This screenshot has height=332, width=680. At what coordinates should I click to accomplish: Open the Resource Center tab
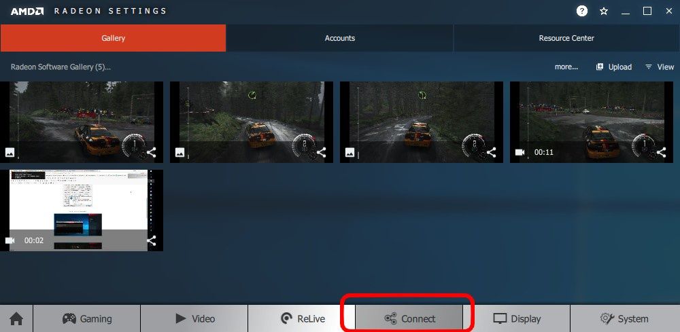point(566,38)
